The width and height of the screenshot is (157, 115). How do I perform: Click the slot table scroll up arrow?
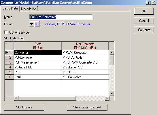click(x=111, y=53)
